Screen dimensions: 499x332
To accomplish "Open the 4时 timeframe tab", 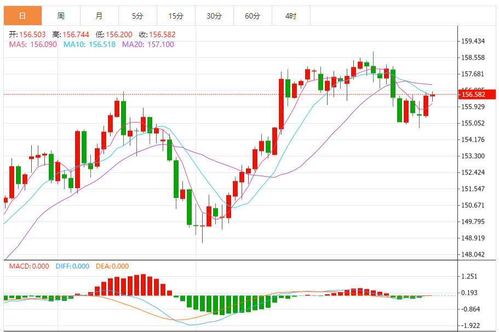I will point(291,15).
